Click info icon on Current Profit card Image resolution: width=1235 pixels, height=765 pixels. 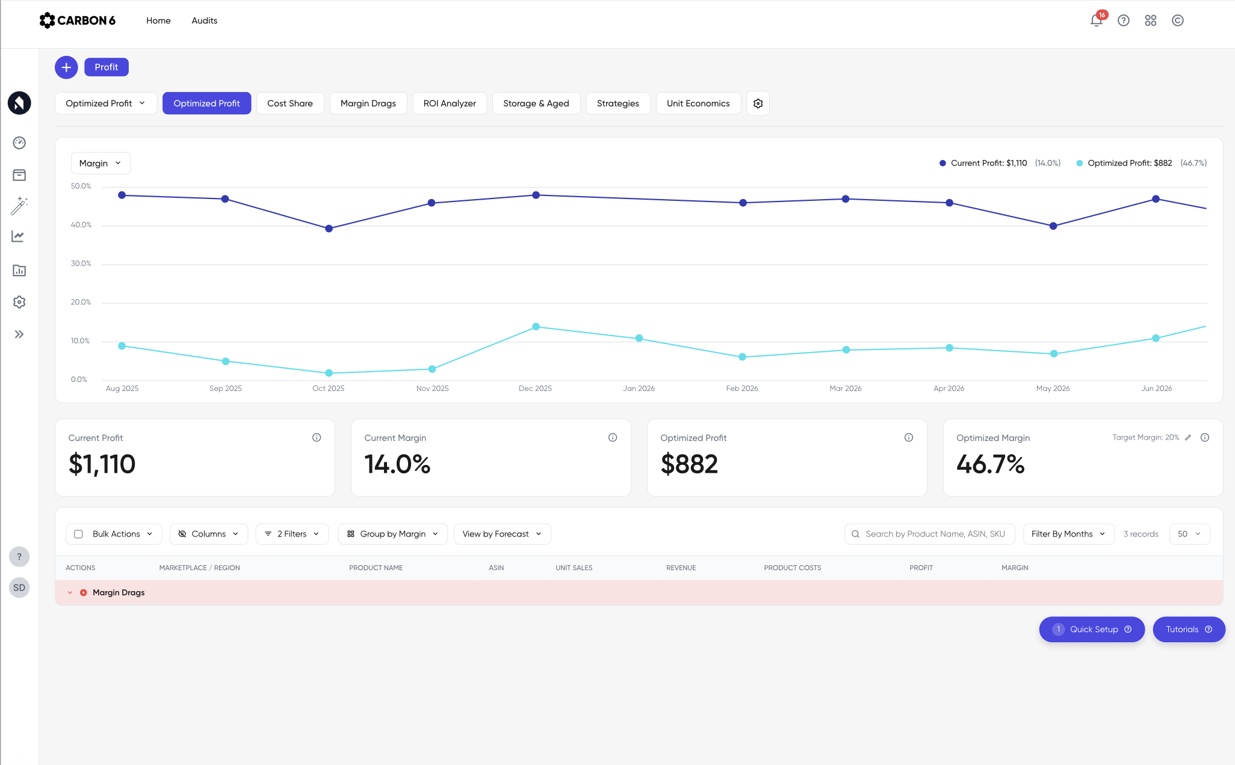(317, 438)
